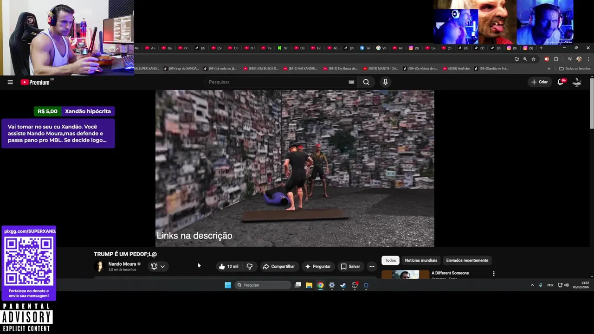Open the Chrome zoom magnifier icon
This screenshot has width=594, height=334.
pos(525,59)
